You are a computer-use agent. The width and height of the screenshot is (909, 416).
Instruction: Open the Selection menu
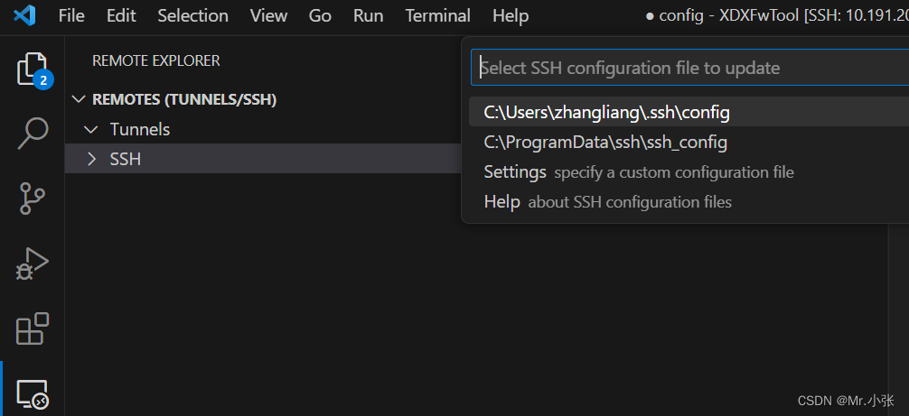click(192, 15)
